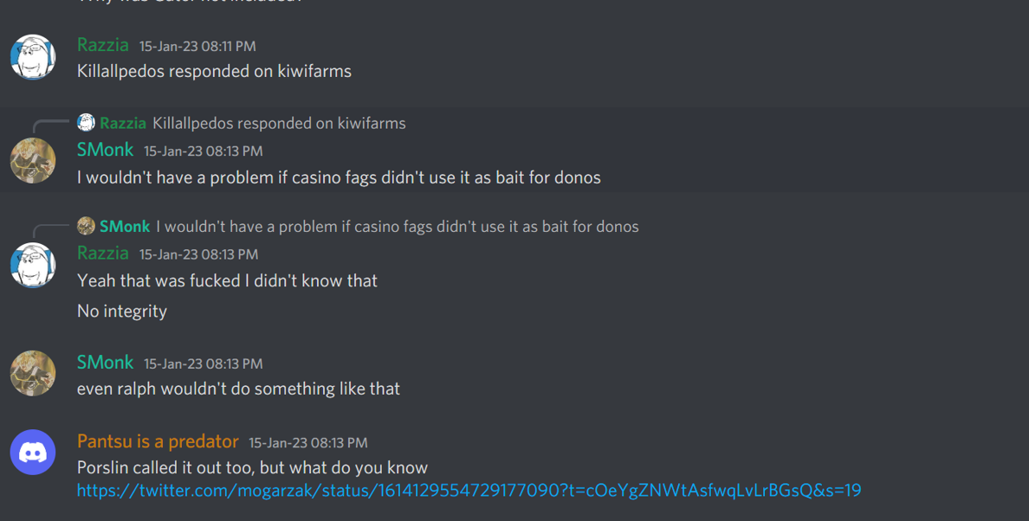This screenshot has height=521, width=1029.
Task: Open SMonk's avatar beside the casino message
Action: [33, 161]
